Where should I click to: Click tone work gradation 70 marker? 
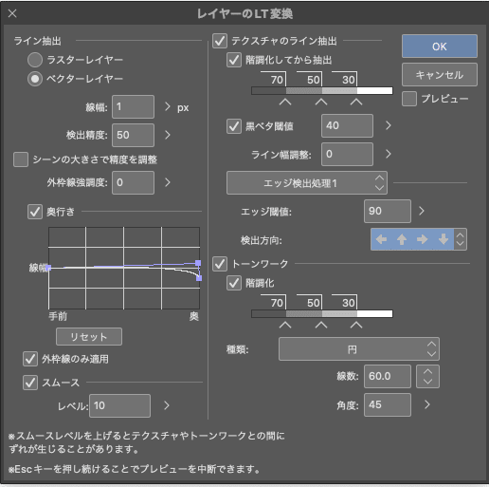click(285, 325)
